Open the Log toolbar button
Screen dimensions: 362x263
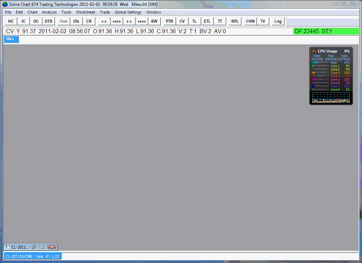click(278, 21)
